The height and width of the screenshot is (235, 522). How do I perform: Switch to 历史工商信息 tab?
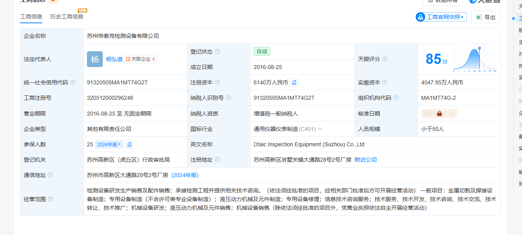click(67, 17)
